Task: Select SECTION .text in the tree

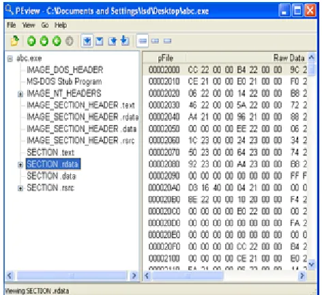Action: [x=50, y=152]
